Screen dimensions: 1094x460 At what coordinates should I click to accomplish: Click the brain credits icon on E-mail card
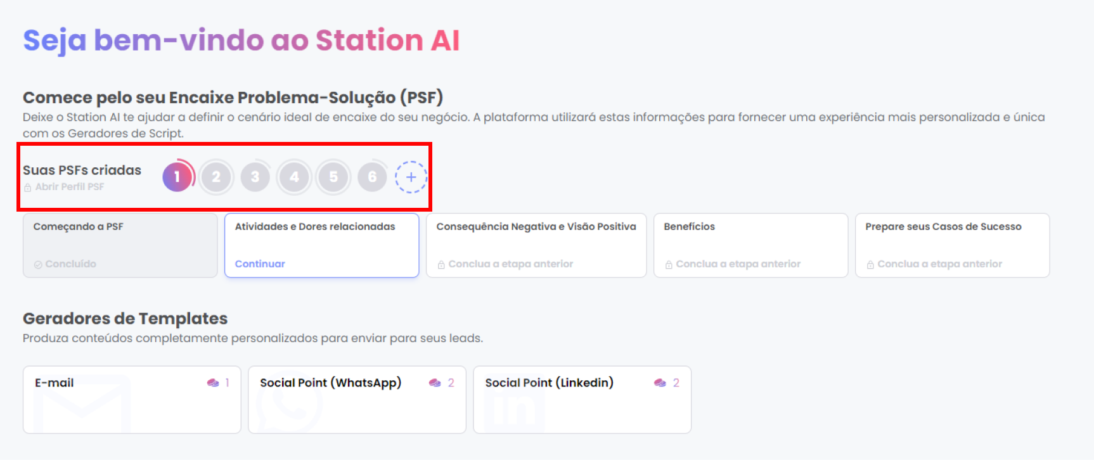click(213, 383)
